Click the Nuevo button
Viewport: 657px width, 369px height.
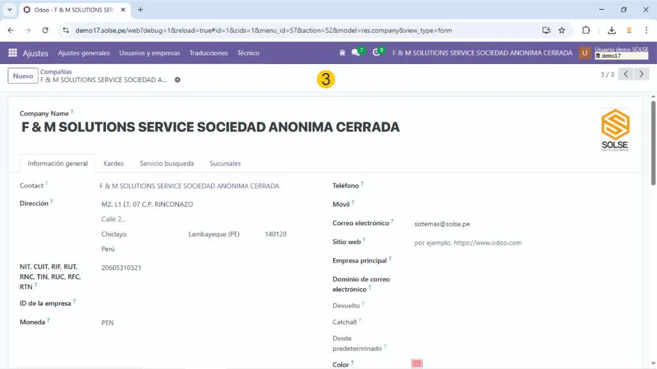click(x=22, y=76)
